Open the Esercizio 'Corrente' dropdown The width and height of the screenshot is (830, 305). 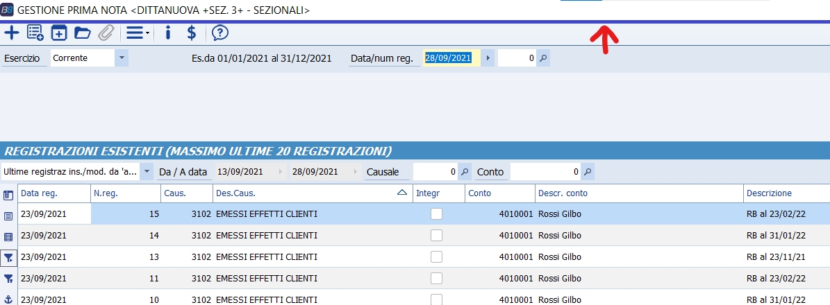pos(122,58)
